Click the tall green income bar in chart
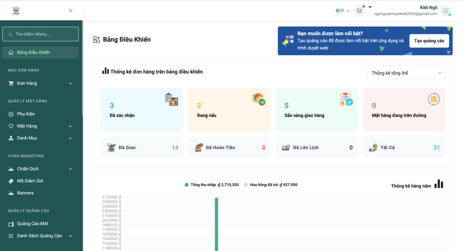Screen dimensions: 463x251 217,224
